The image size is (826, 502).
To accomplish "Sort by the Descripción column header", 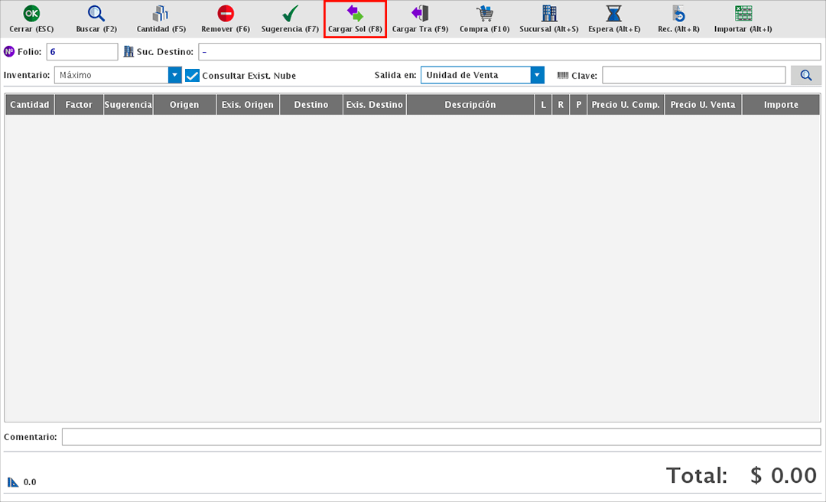I will [x=470, y=105].
